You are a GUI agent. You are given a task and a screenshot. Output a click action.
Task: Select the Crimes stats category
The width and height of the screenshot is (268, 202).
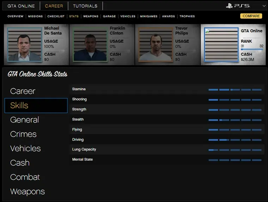[x=23, y=134]
